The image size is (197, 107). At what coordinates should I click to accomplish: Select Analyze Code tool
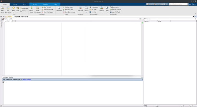[68, 7]
